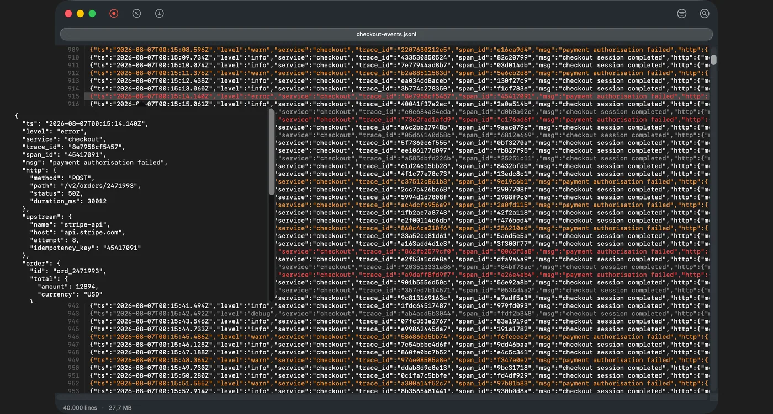
Task: Click line number 949
Action: [x=73, y=360]
